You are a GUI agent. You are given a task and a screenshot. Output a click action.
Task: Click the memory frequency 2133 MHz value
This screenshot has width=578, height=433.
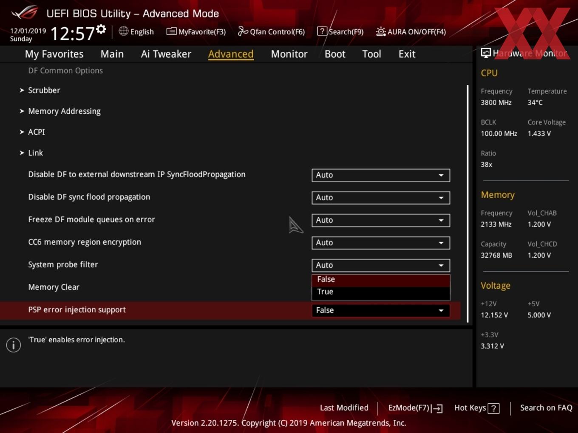(496, 224)
